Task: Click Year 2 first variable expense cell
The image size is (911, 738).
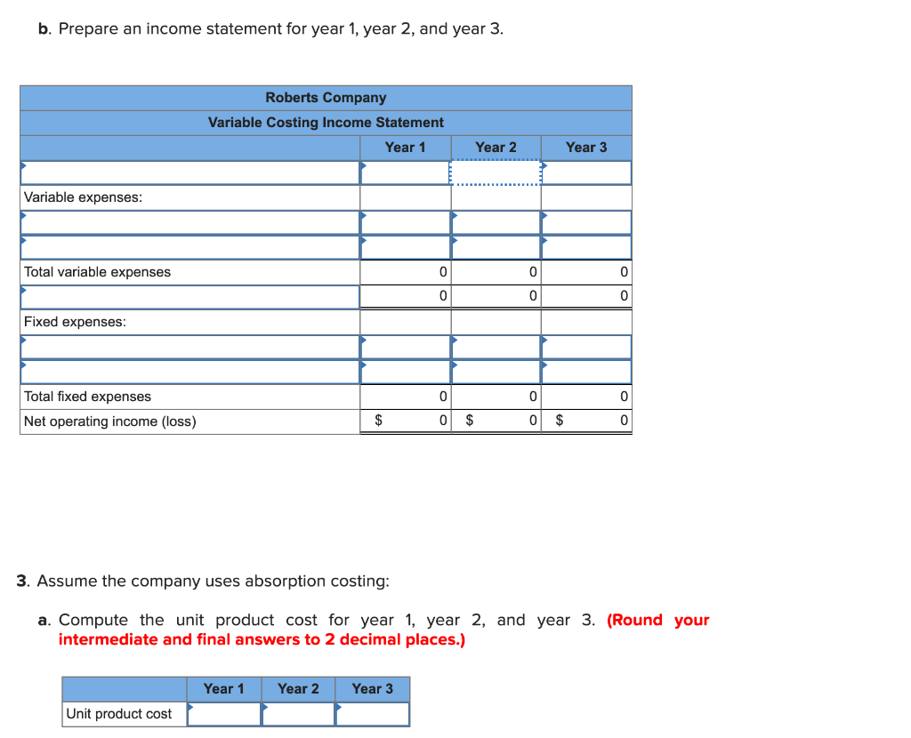Action: click(x=496, y=222)
